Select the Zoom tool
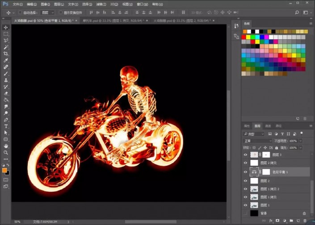This screenshot has height=225, width=315. 6,152
